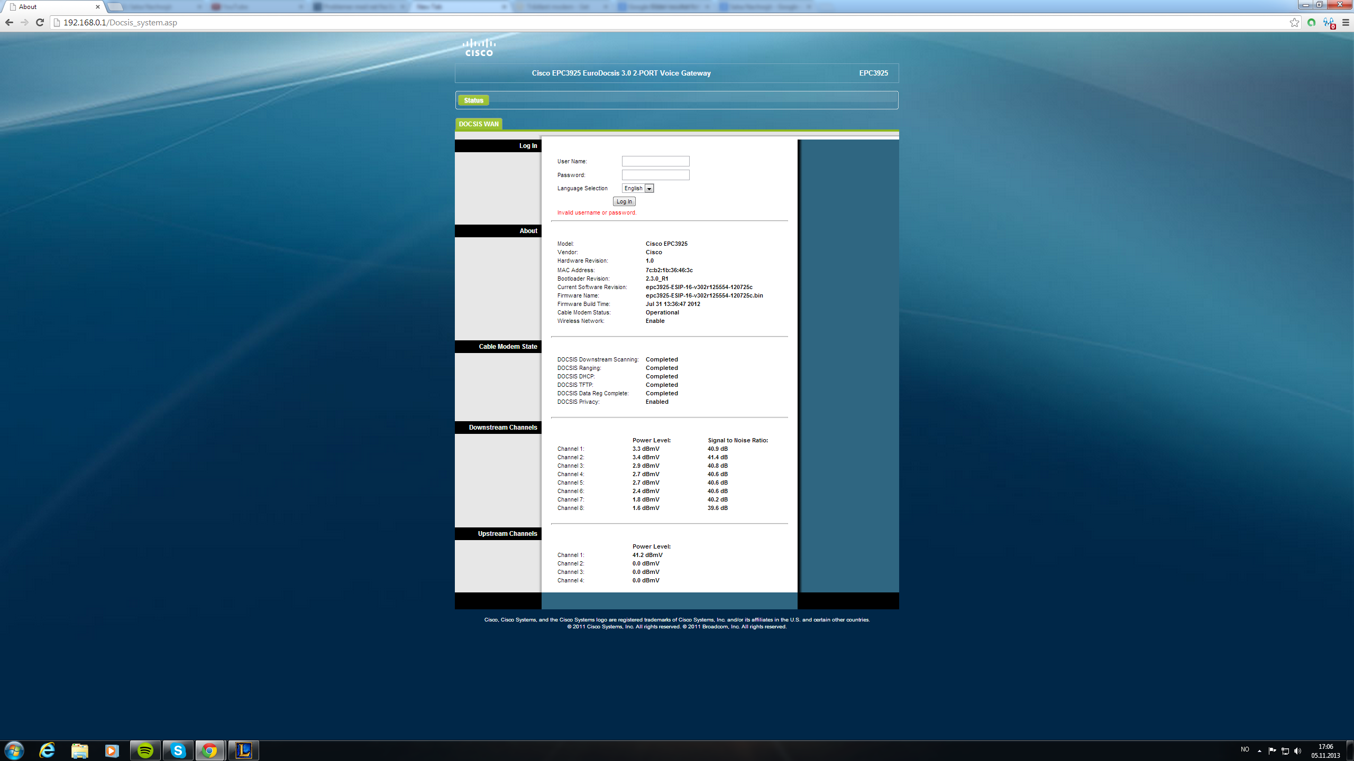The height and width of the screenshot is (761, 1354).
Task: Go back using the browser back arrow
Action: [9, 22]
